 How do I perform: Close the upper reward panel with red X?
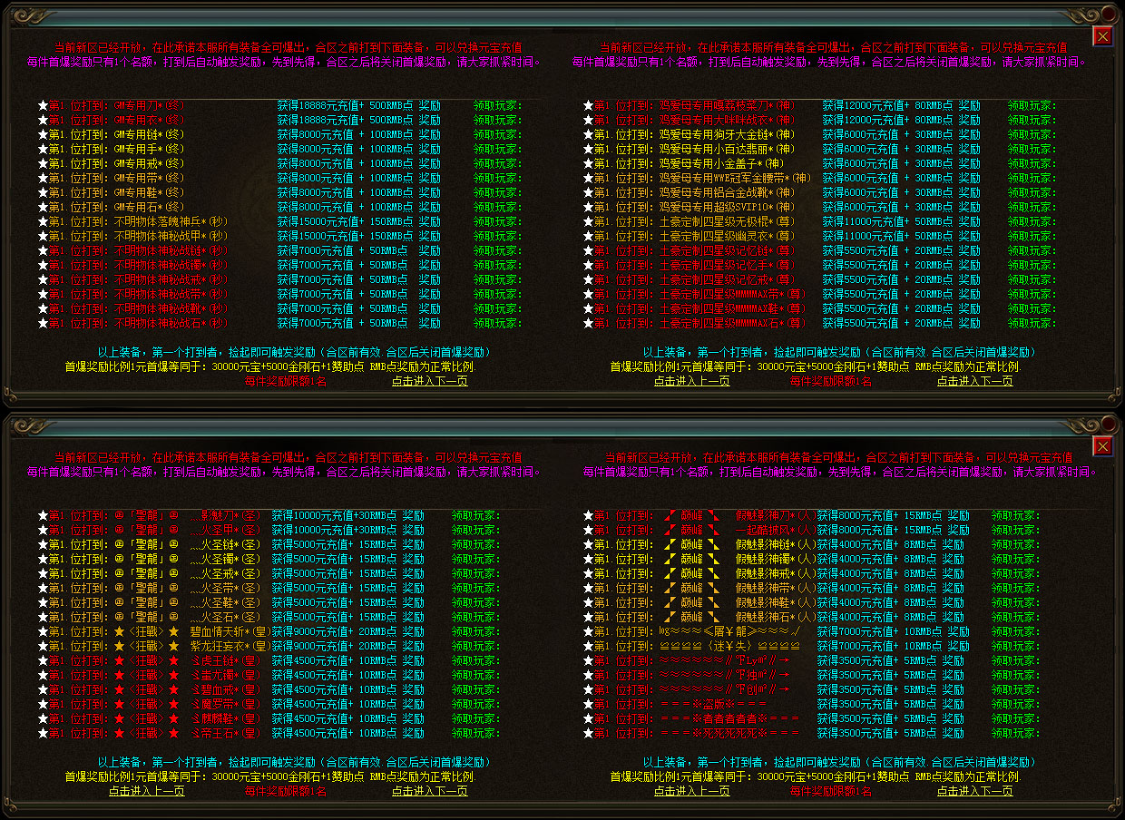(x=1102, y=35)
